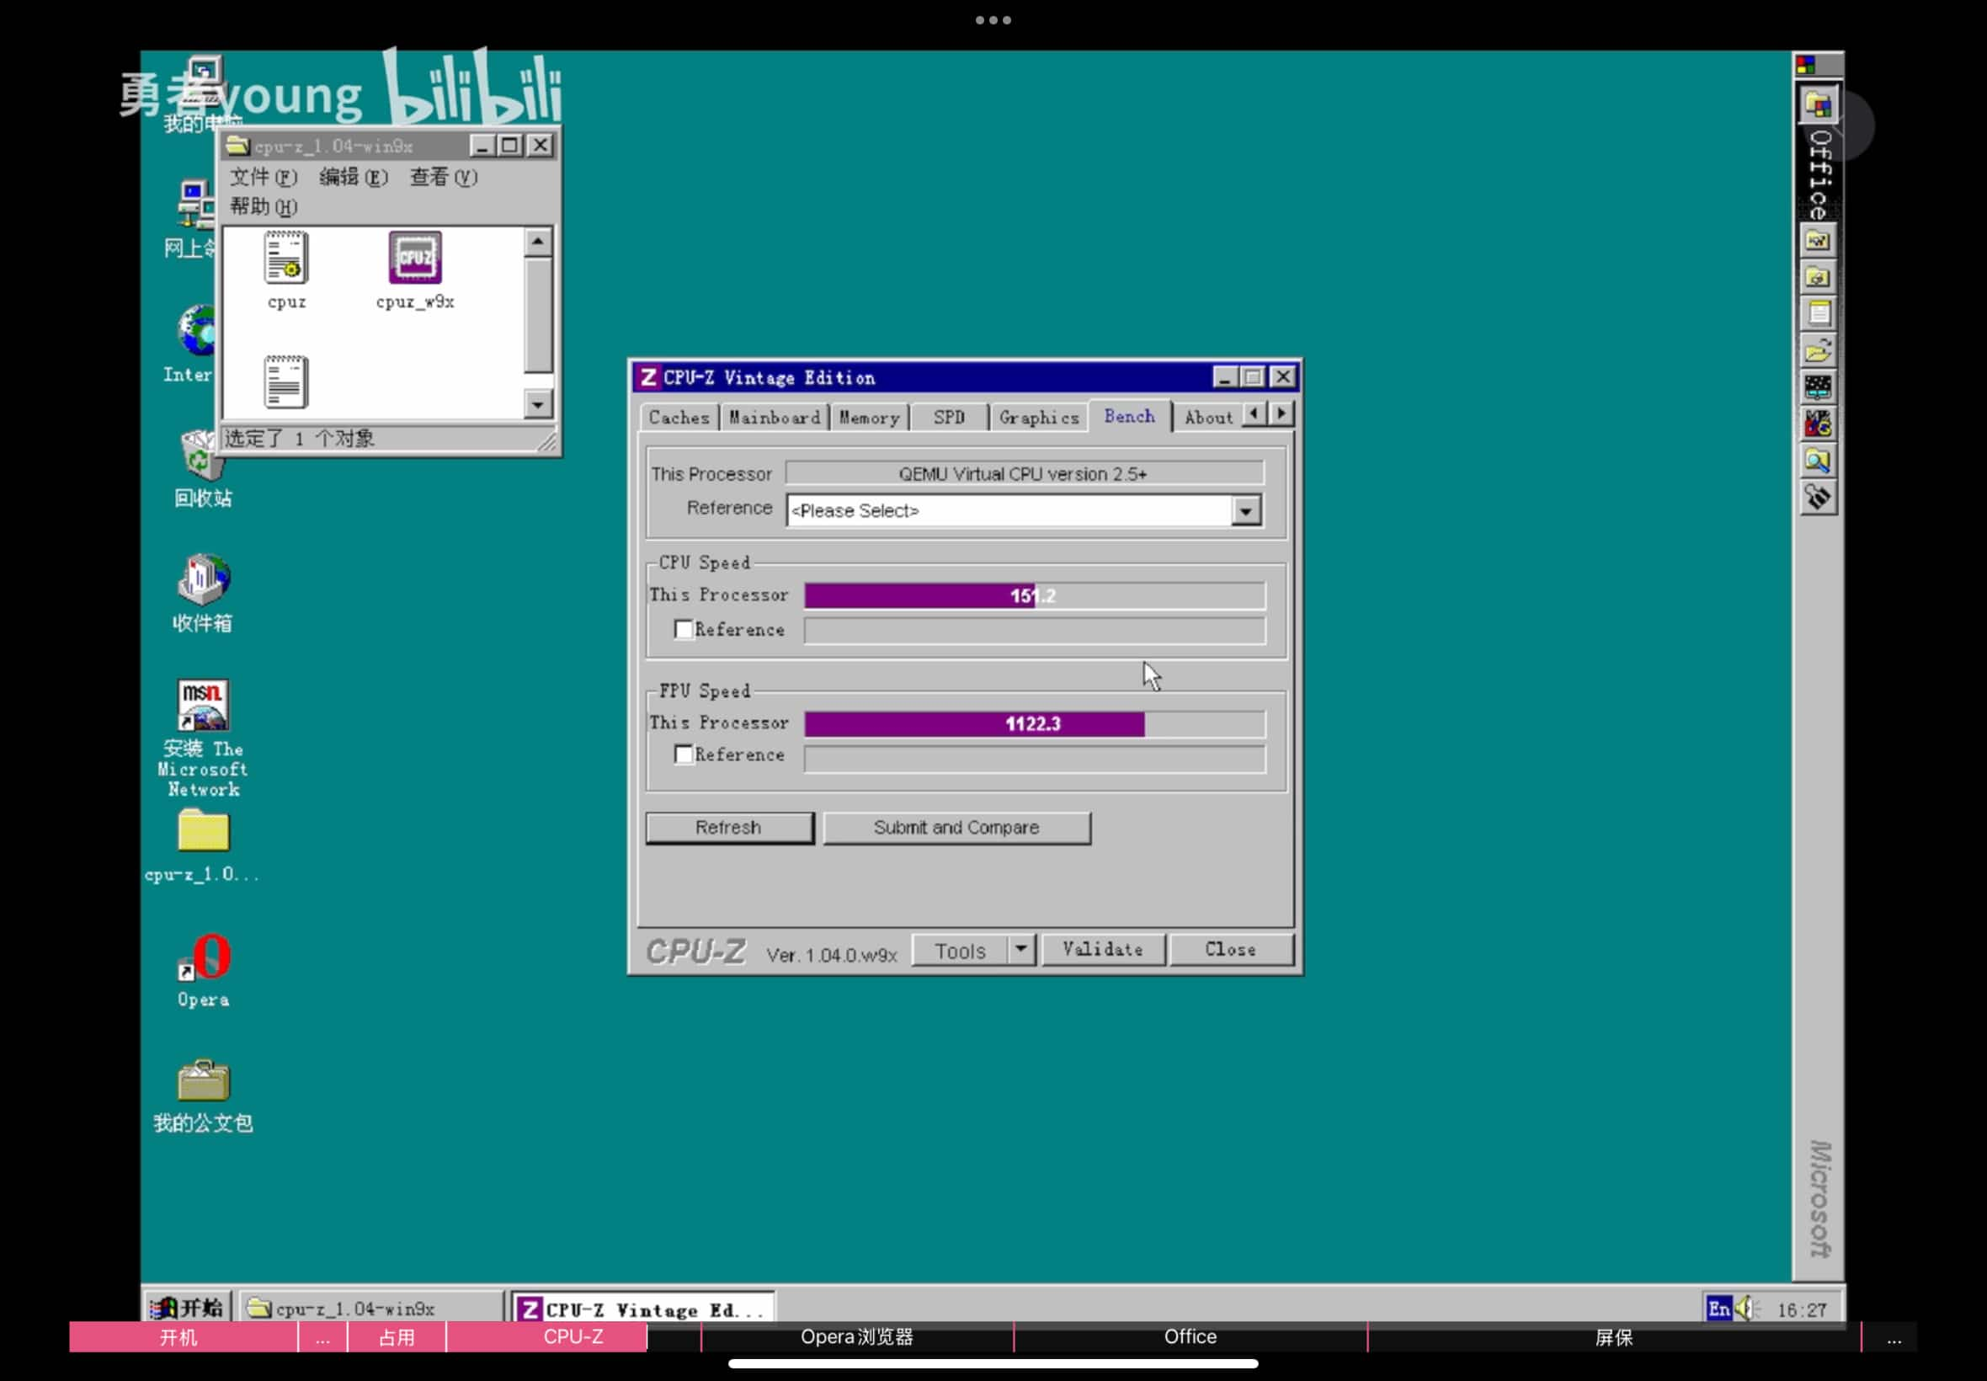This screenshot has width=1987, height=1381.
Task: Click the folder window scrollbar up arrow
Action: [538, 242]
